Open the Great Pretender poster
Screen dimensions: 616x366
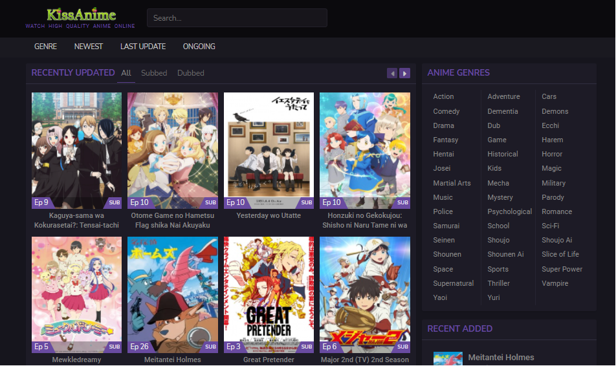click(269, 294)
